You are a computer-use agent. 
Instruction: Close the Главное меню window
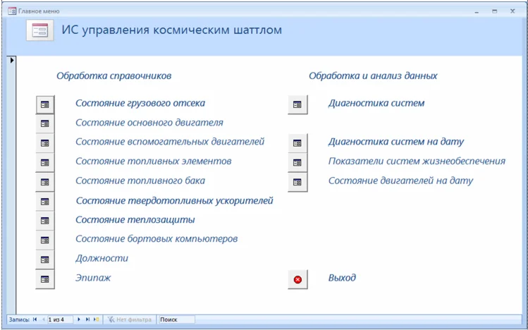(512, 11)
